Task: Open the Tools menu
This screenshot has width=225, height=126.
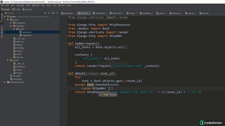Action: tap(49, 5)
